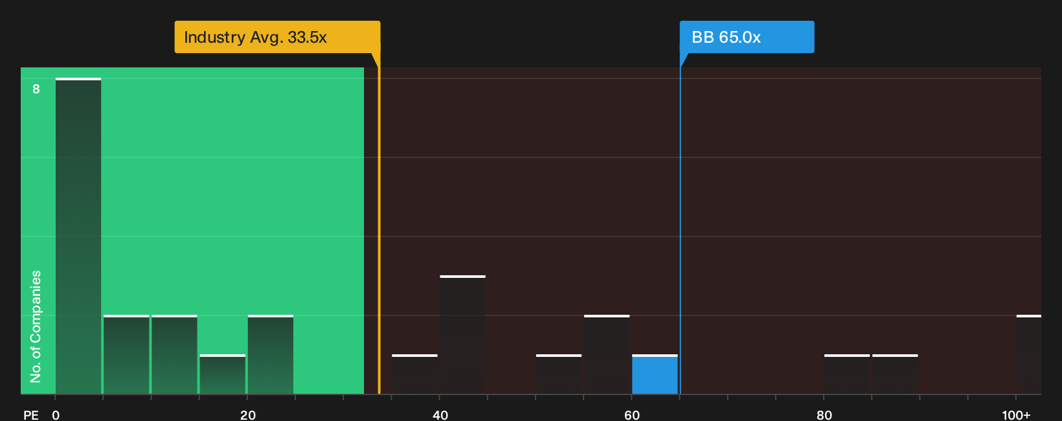Click the bar at PE 100+
Screen dimensions: 1062x421
(x=1029, y=354)
